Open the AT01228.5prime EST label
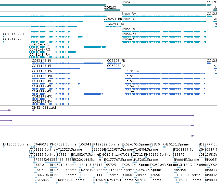Viewport: 217px width, 184px height. pyautogui.click(x=42, y=150)
